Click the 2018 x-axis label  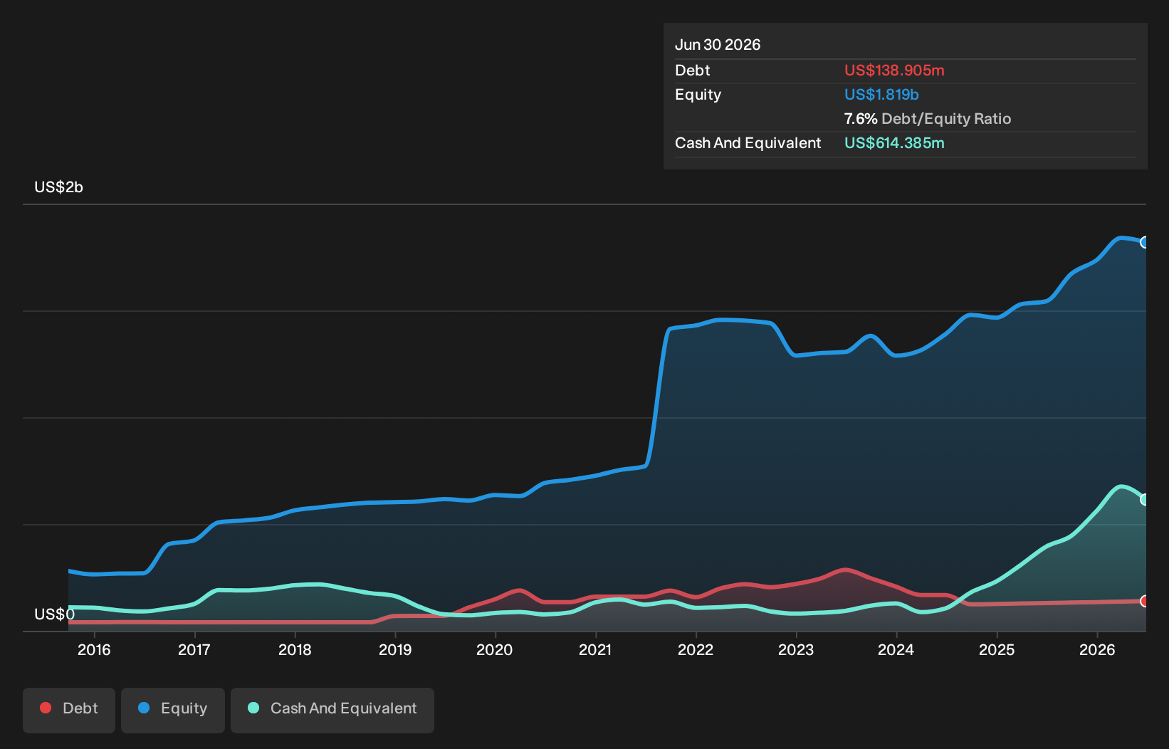(295, 649)
